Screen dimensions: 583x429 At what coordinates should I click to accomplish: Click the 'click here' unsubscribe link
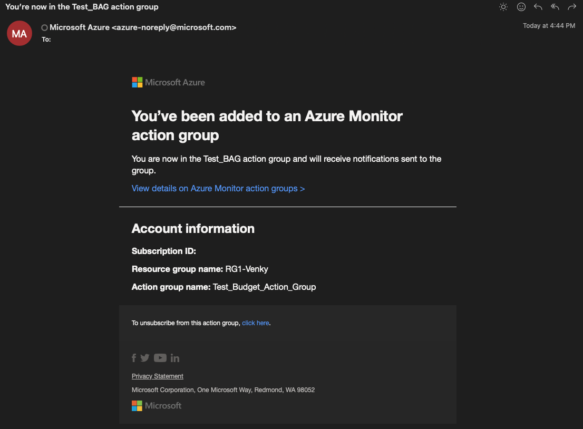256,323
